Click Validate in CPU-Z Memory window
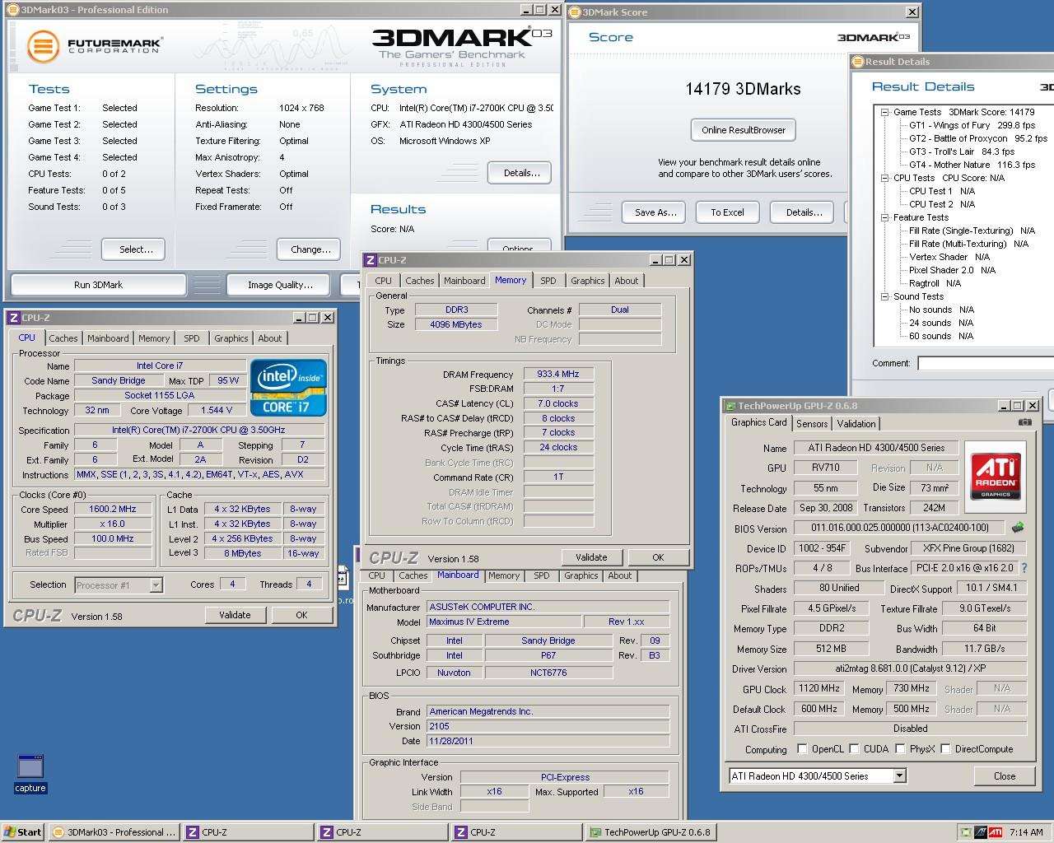This screenshot has height=843, width=1054. click(591, 557)
